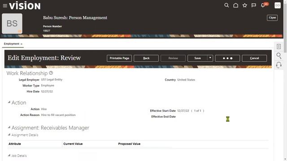287x161 pixels.
Task: Open the Save dropdown arrow
Action: coord(210,58)
